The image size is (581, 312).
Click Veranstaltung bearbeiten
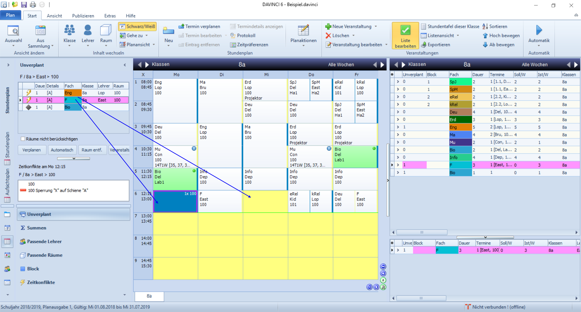(x=354, y=45)
